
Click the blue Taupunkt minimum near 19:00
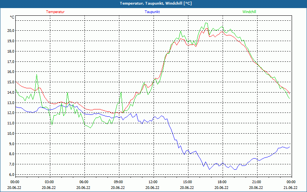[x=235, y=169]
